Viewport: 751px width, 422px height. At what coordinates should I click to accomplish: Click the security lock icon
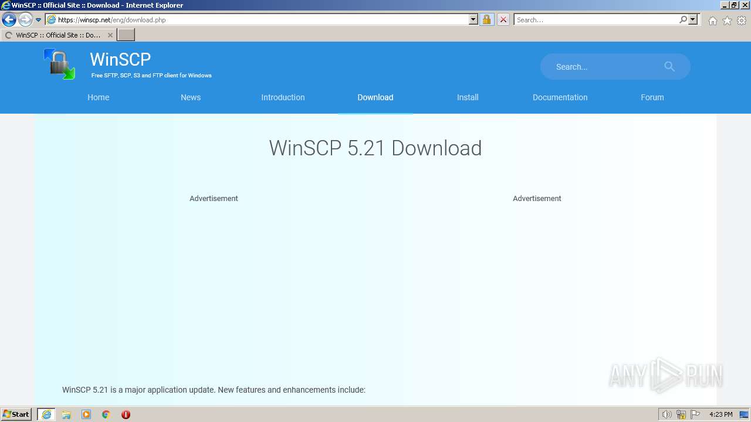486,19
